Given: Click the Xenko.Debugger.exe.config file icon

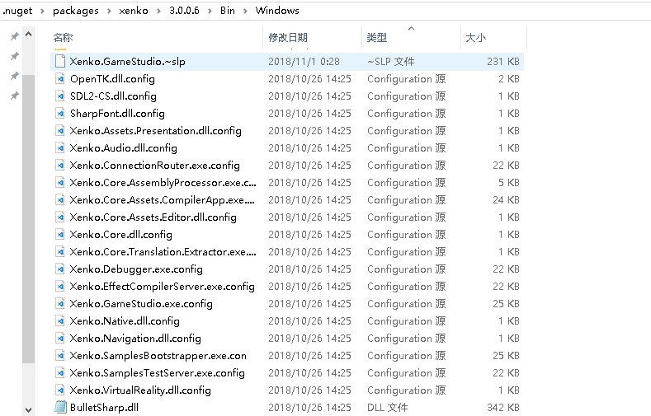Looking at the screenshot, I should (x=60, y=269).
